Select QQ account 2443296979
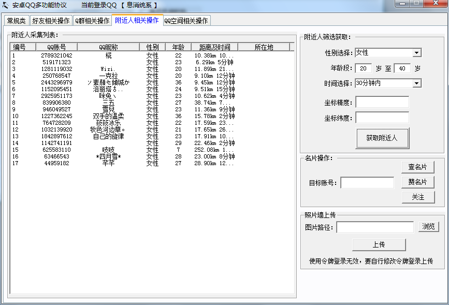 [x=56, y=82]
